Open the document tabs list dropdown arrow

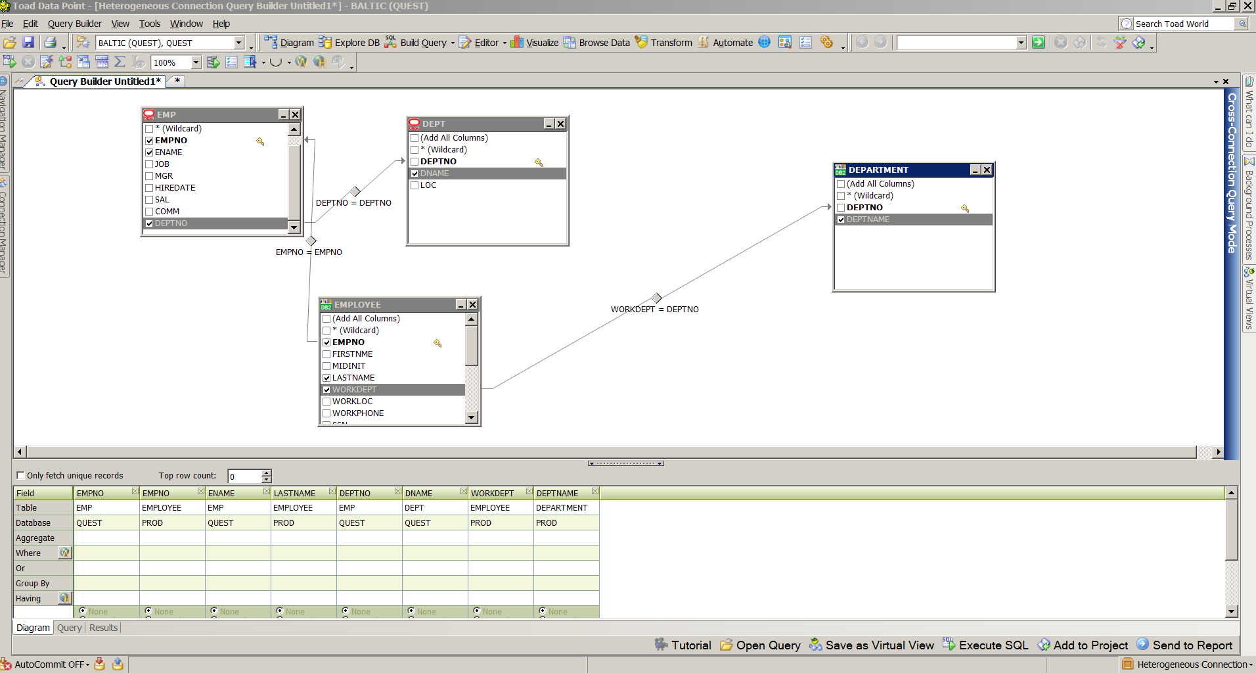tap(1217, 81)
